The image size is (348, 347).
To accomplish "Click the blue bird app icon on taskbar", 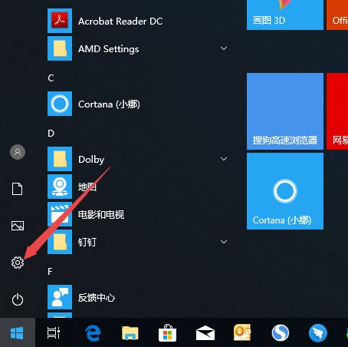I will (318, 333).
